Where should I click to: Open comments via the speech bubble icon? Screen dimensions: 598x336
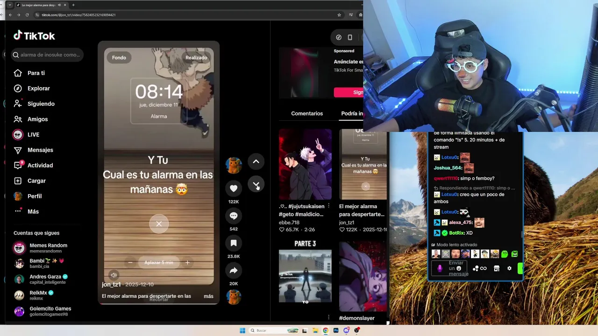click(x=234, y=216)
